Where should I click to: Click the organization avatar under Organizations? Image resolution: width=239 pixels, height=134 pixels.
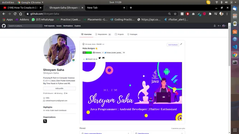click(45, 121)
